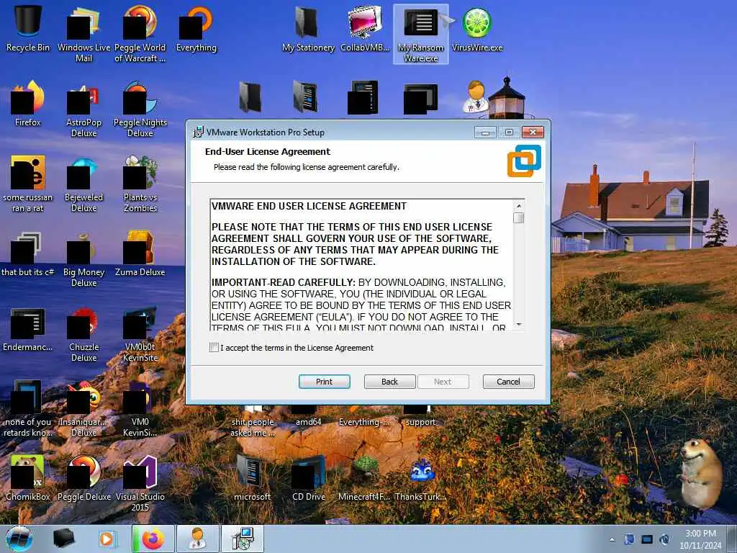Click the setup icon in the dialog title bar
Image resolution: width=737 pixels, height=553 pixels.
[199, 132]
